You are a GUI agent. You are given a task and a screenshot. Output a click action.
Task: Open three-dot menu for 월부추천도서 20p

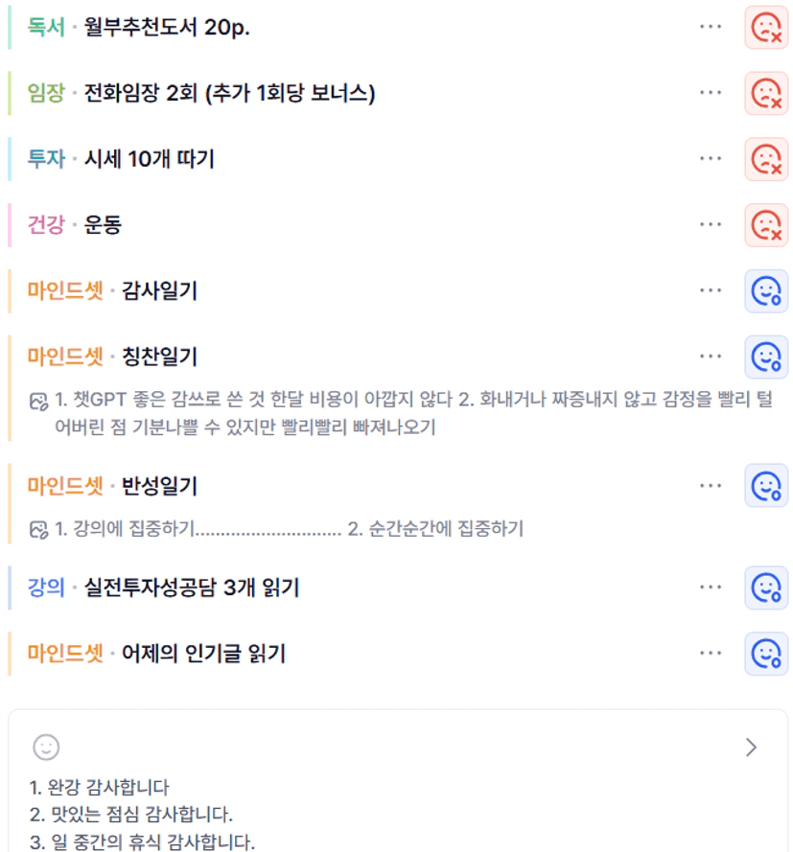pos(711,26)
